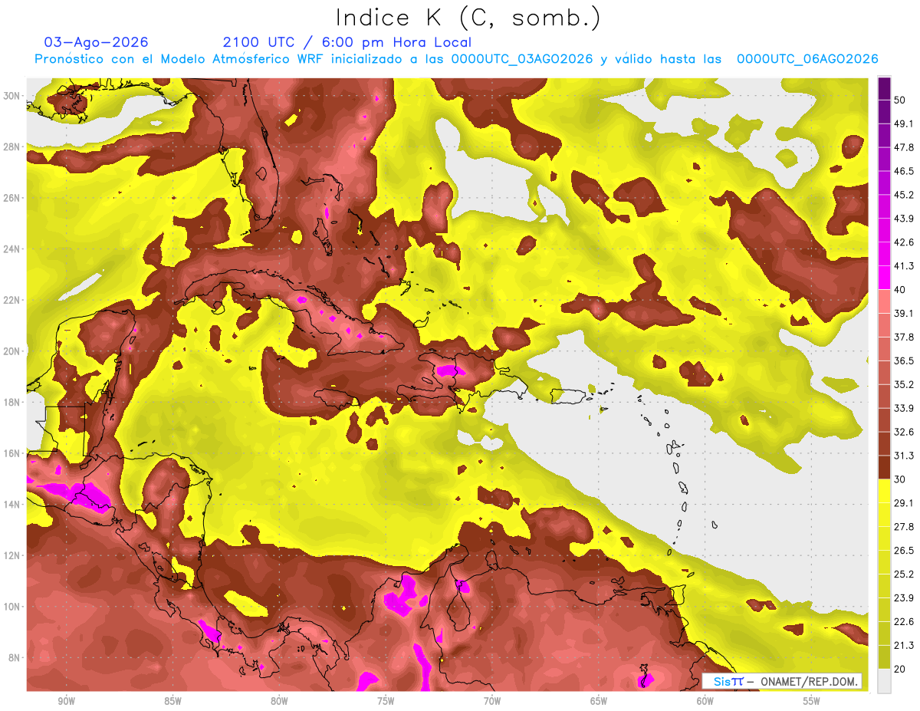
Task: Click the latitude label "14N"
Action: pos(11,505)
